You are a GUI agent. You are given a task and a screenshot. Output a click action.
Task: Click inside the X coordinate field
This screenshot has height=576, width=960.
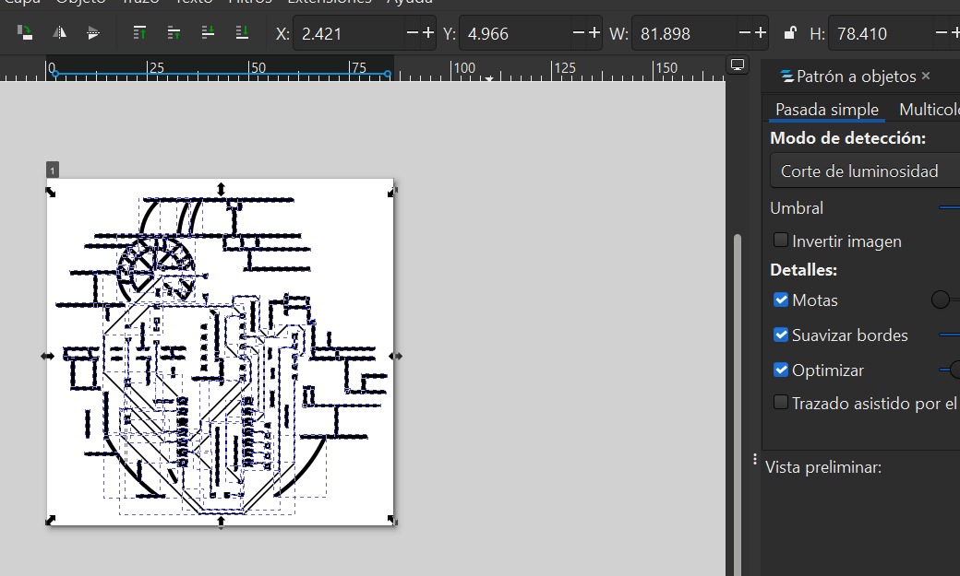[342, 32]
